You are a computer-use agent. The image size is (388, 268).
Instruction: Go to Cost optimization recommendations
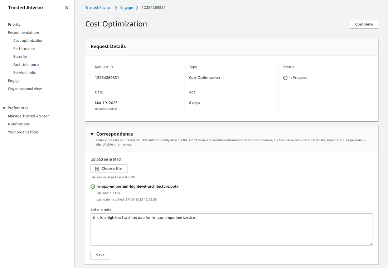pyautogui.click(x=29, y=40)
